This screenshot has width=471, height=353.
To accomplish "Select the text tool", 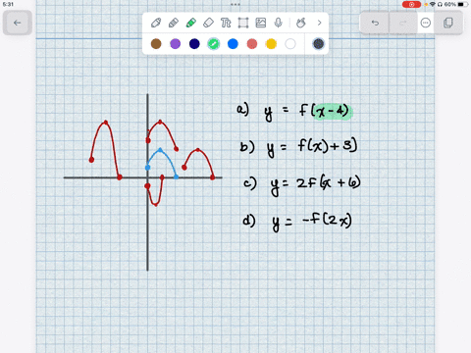I will tap(226, 23).
